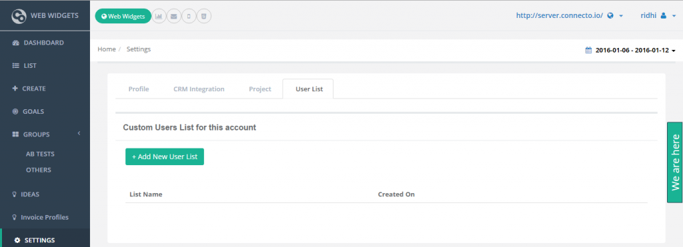
Task: Open Others under Groups
Action: (38, 170)
